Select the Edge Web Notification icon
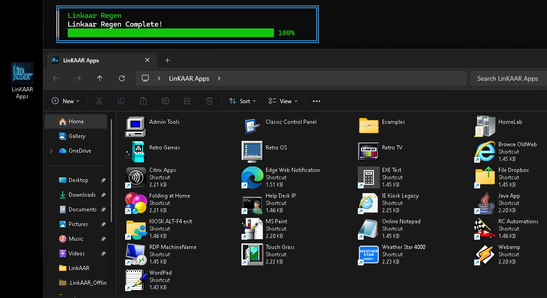Screen dimensions: 547x298 point(252,177)
